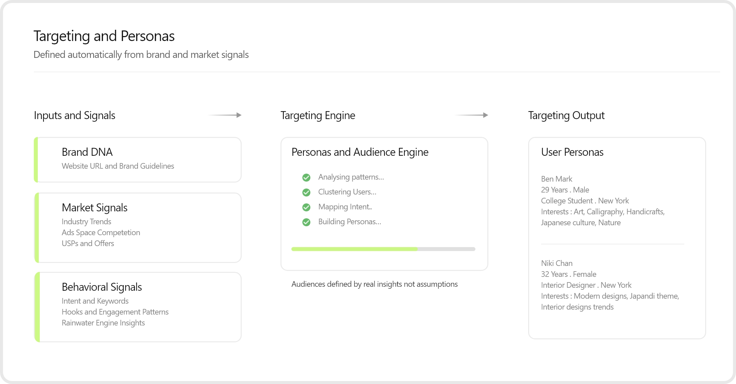Click the Targeting and Personas page title
The height and width of the screenshot is (384, 736).
[104, 36]
